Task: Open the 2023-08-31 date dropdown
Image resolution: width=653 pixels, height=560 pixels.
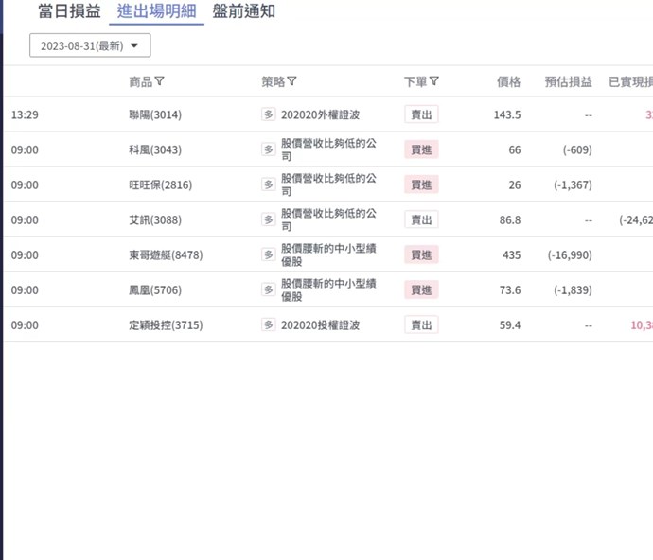Action: (x=90, y=45)
